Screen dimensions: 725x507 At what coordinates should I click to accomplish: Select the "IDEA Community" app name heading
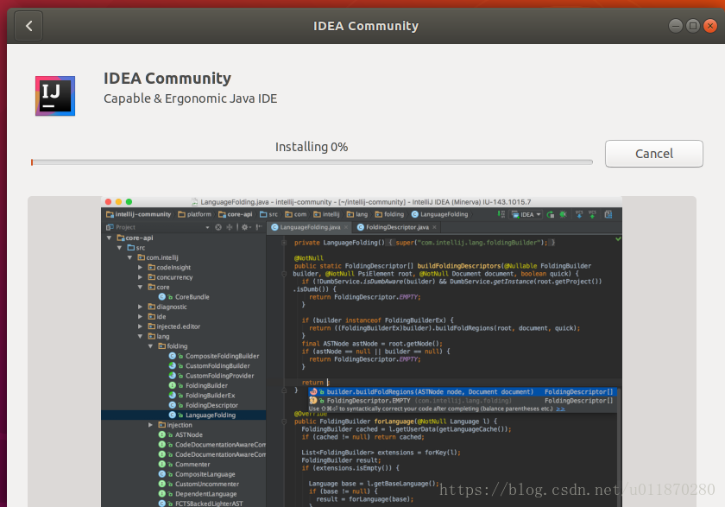[167, 79]
